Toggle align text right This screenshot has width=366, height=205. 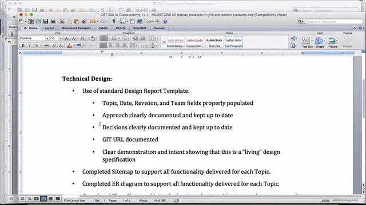tap(117, 46)
